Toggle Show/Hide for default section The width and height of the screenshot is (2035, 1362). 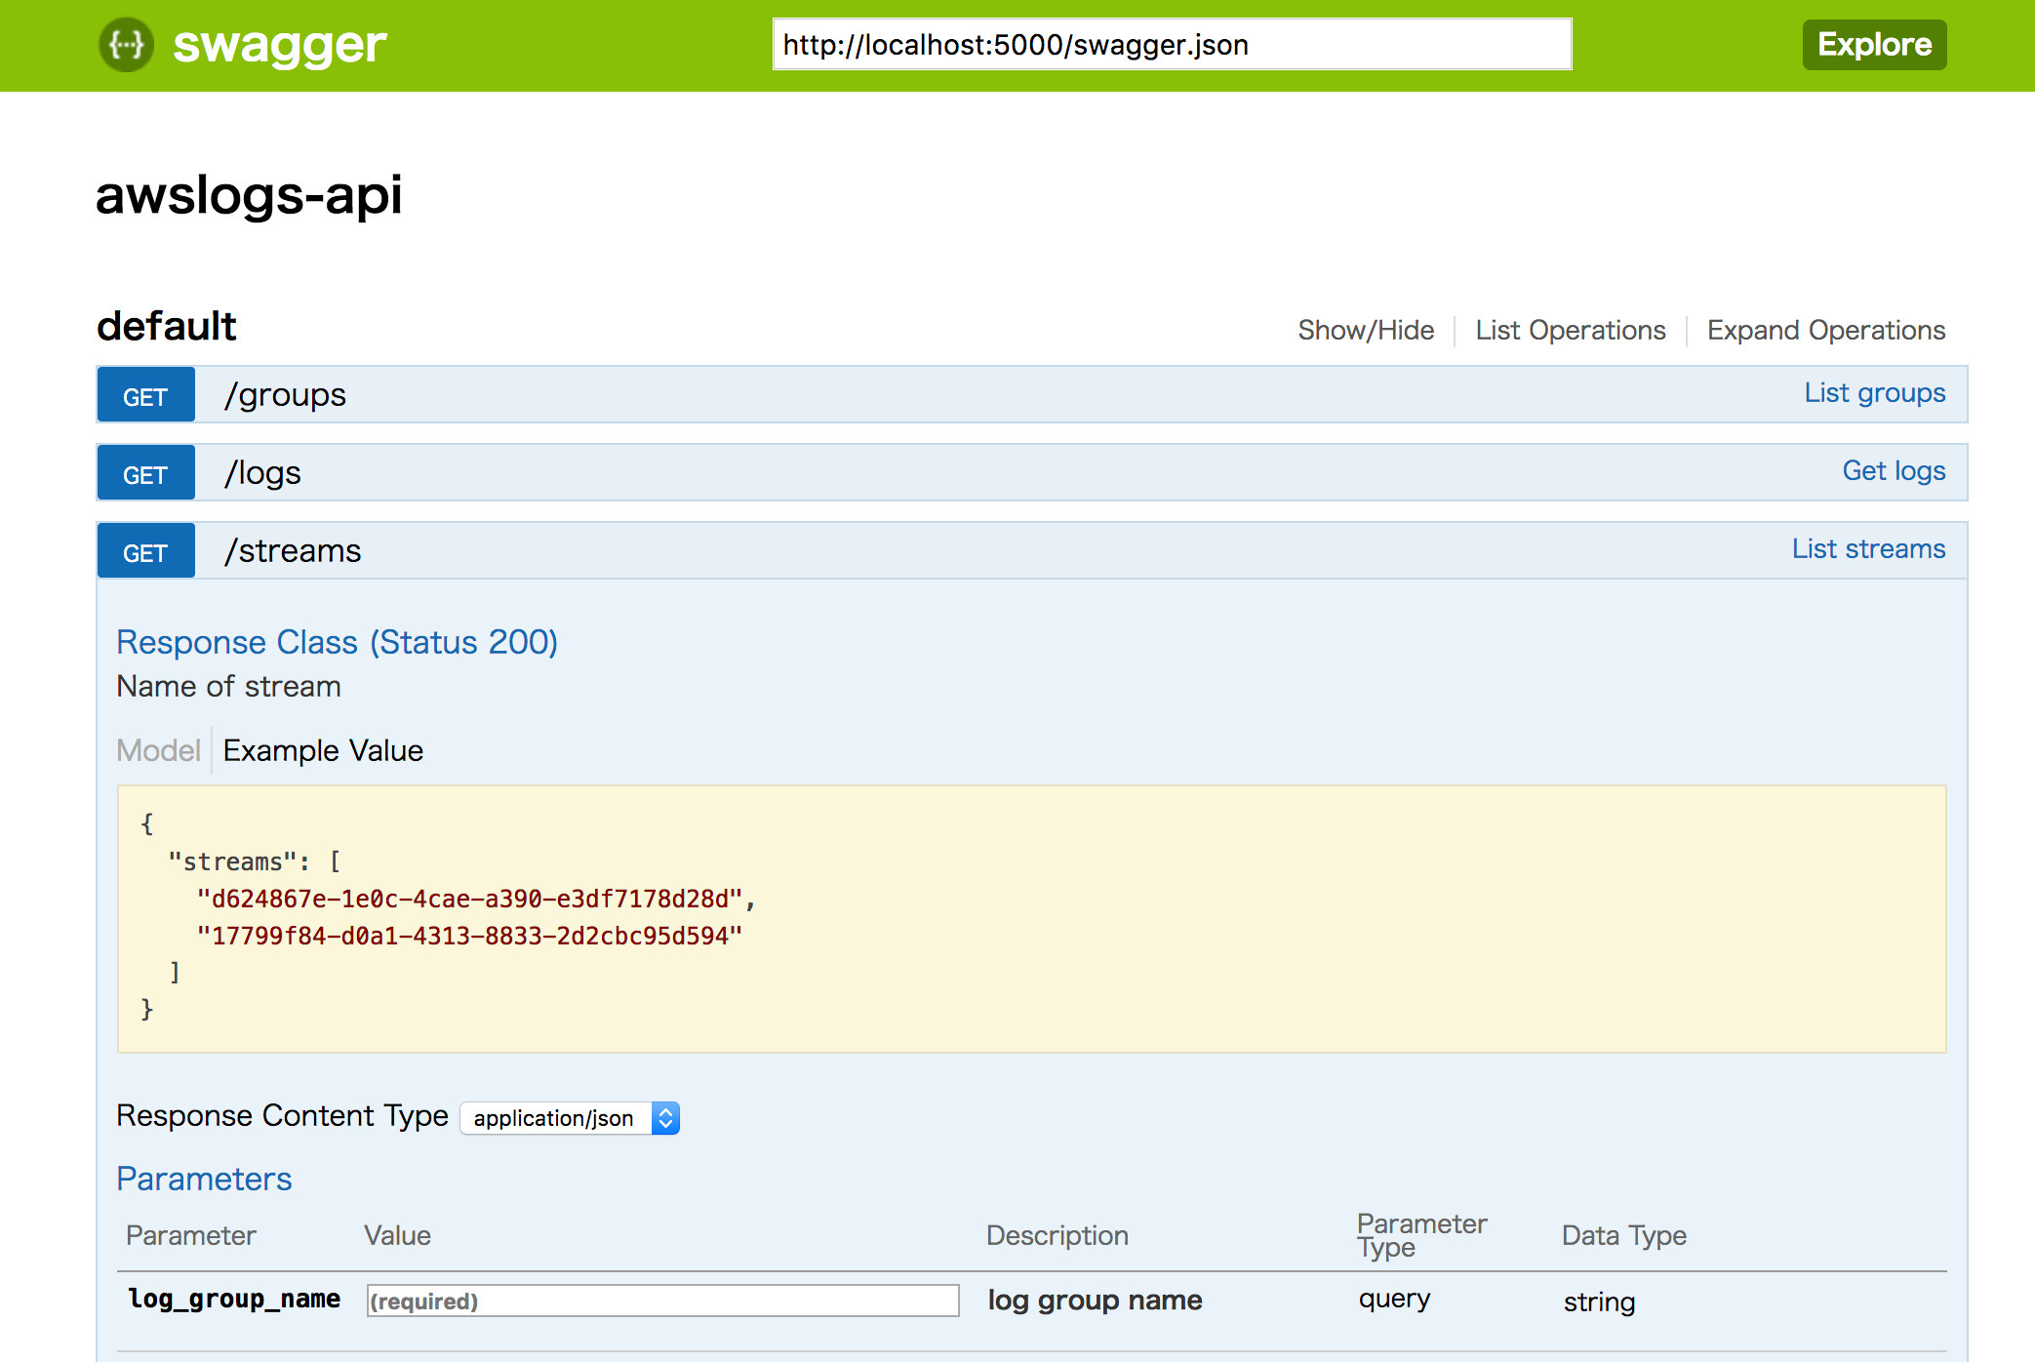click(1365, 331)
